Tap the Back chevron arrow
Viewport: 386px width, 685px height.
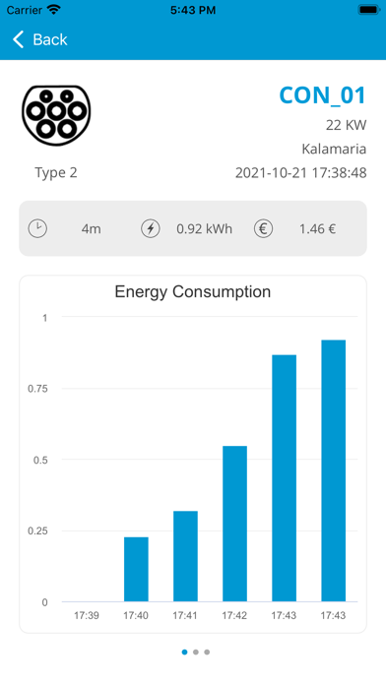pyautogui.click(x=18, y=39)
